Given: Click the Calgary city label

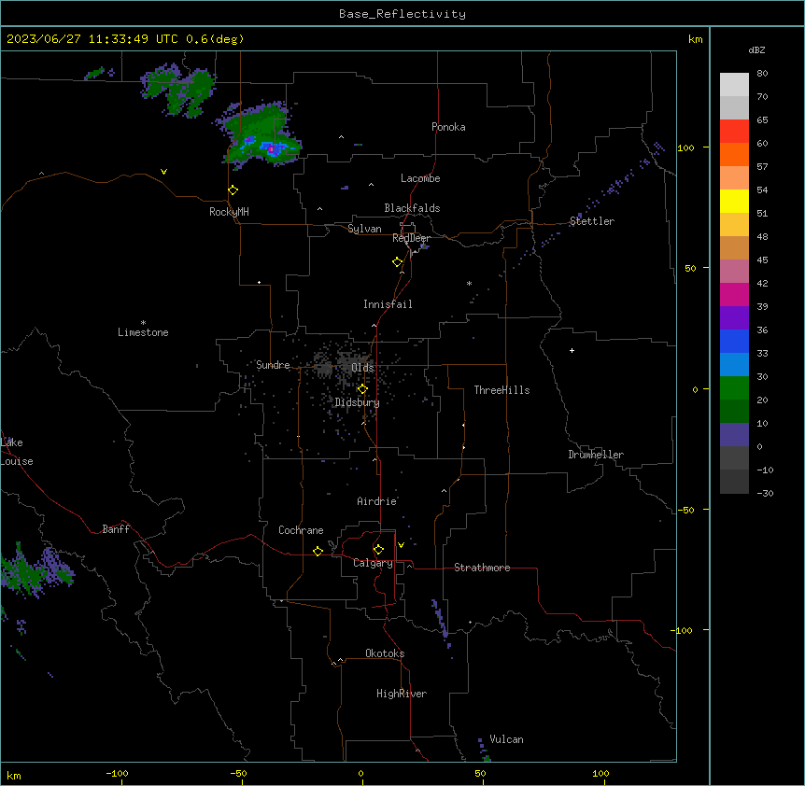Looking at the screenshot, I should 373,563.
